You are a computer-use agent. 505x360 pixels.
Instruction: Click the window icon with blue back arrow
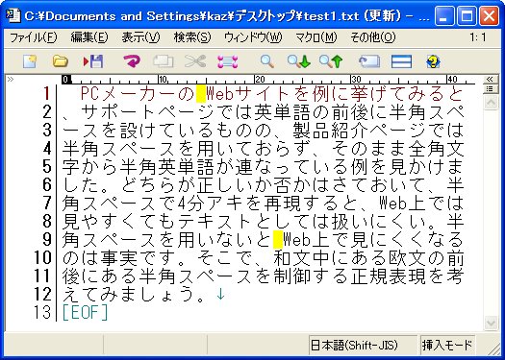(369, 61)
